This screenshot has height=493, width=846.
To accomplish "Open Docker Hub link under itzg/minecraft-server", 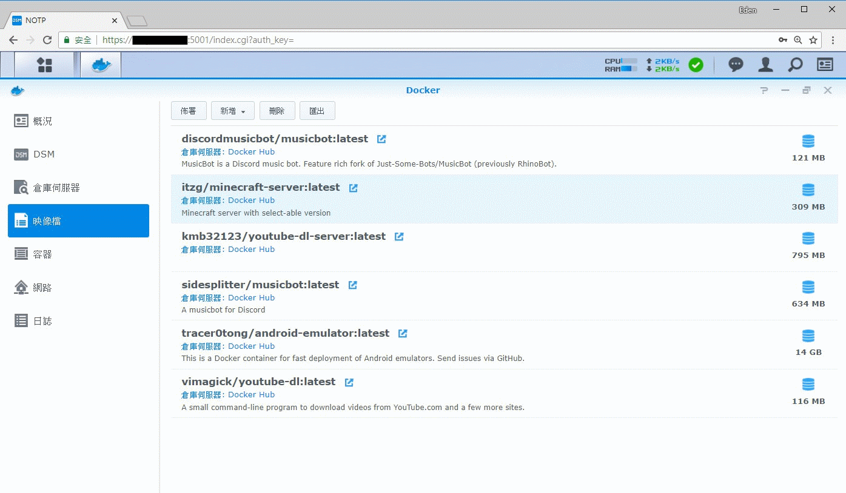I will tap(251, 200).
